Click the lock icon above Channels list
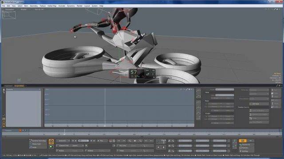The height and width of the screenshot is (159, 284). tap(4, 89)
